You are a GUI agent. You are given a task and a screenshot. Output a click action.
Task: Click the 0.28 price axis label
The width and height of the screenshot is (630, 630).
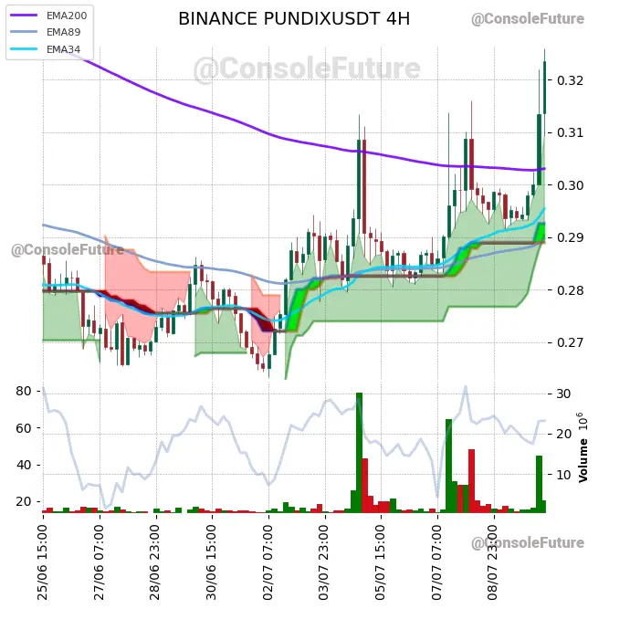[x=570, y=290]
